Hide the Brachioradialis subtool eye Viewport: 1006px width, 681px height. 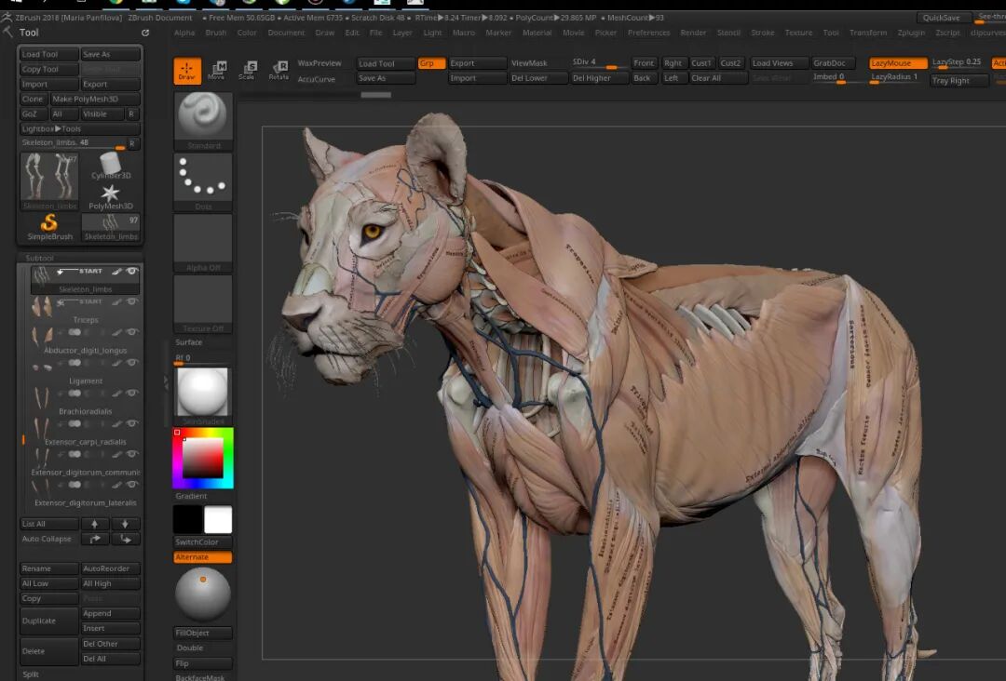(132, 394)
